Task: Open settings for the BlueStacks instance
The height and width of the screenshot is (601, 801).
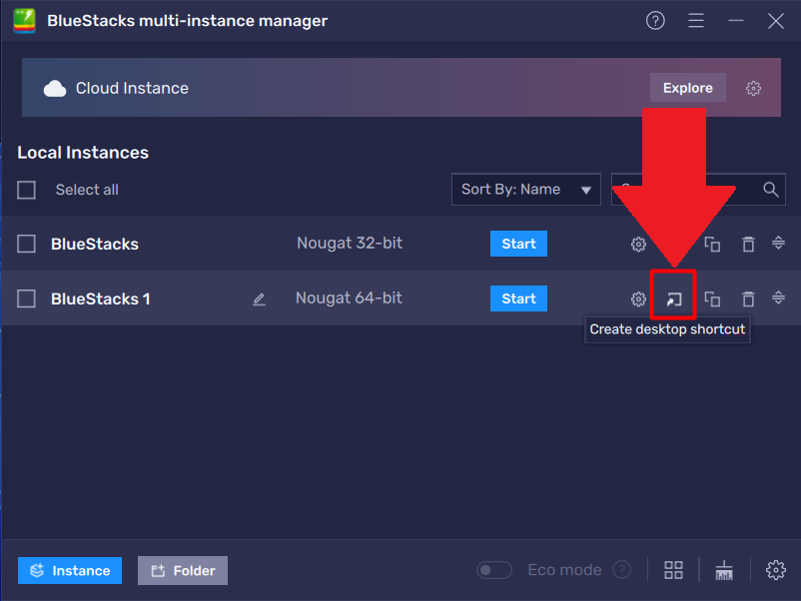Action: pos(638,244)
